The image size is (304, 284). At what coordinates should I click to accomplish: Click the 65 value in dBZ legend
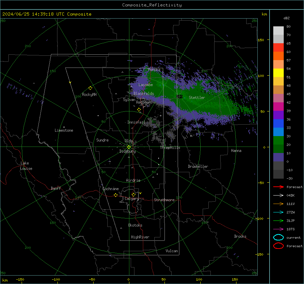288,44
